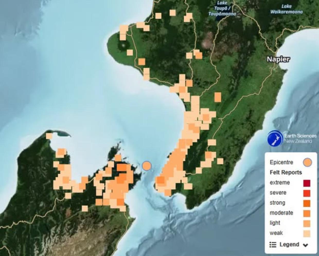Click the Napier city label
Viewport: 319px width, 256px height.
coord(278,59)
